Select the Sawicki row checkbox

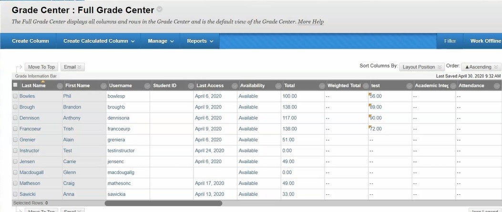(15, 194)
